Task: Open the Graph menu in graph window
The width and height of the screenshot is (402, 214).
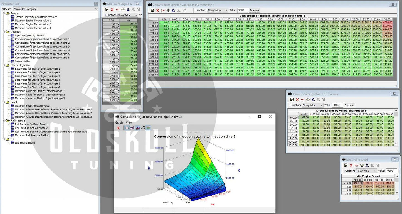Action: pos(119,122)
